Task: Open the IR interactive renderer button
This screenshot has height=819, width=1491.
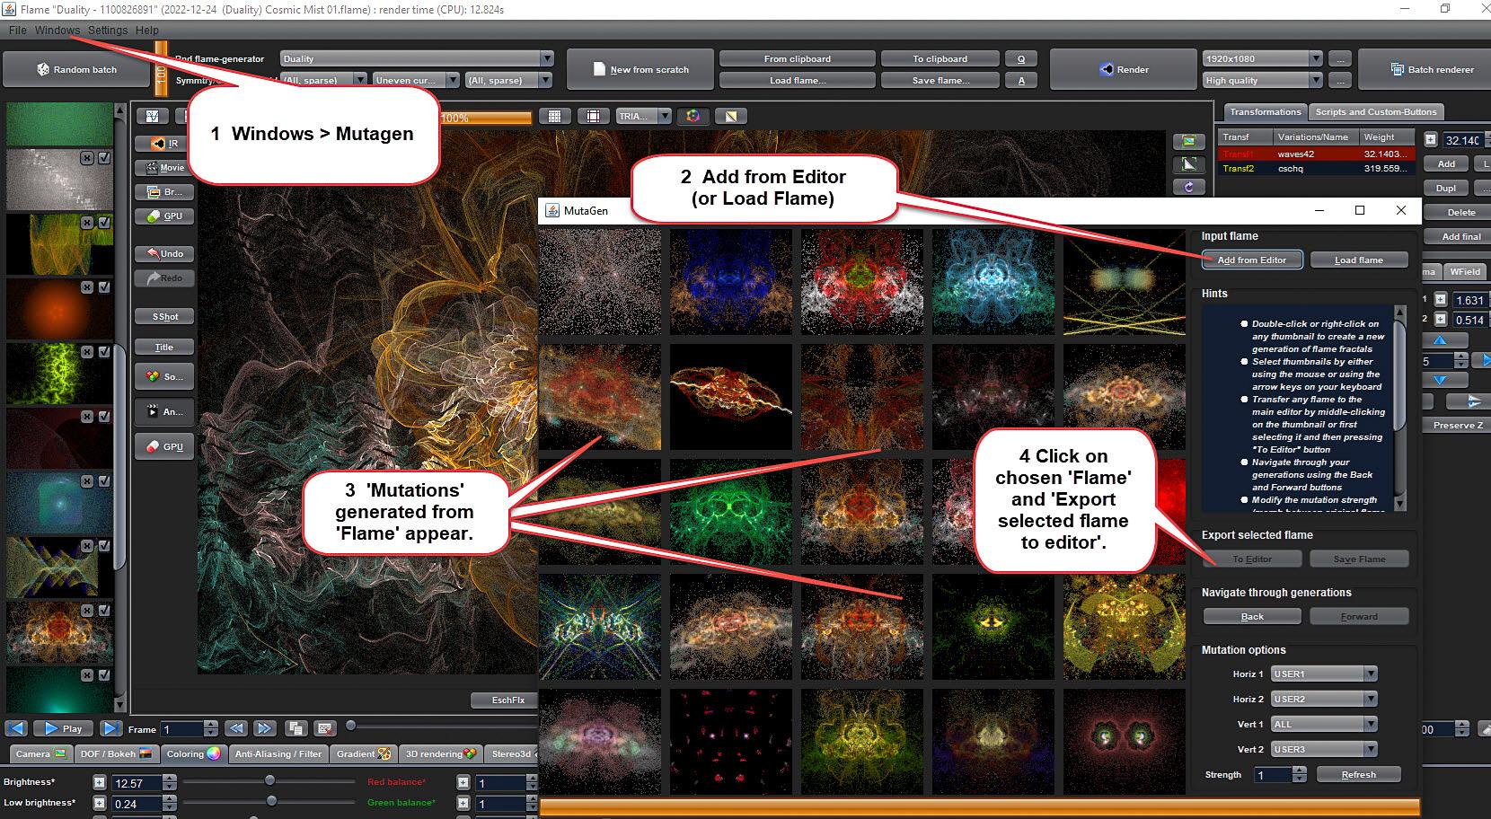Action: click(164, 144)
